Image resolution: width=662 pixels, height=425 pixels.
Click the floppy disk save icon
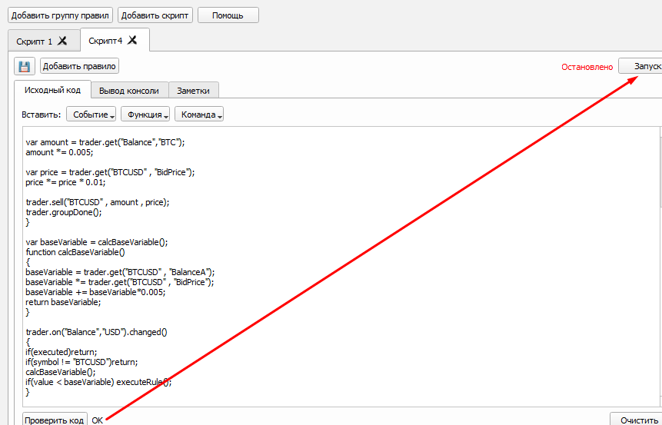point(25,67)
